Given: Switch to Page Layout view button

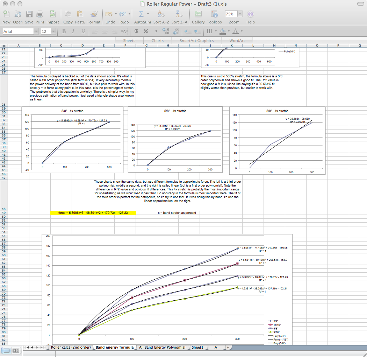Looking at the screenshot, I should click(16, 350).
